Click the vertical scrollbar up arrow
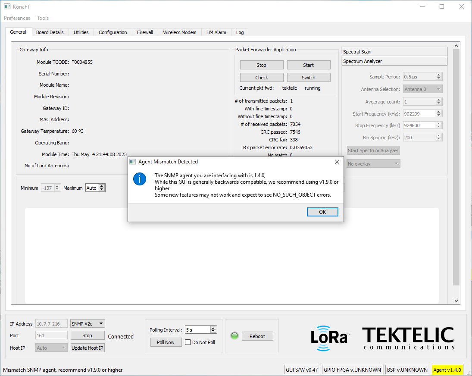The image size is (472, 376). coord(456,46)
